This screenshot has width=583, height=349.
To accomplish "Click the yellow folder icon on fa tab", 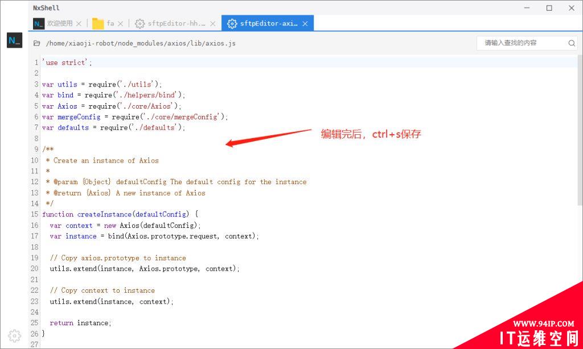I will click(98, 23).
